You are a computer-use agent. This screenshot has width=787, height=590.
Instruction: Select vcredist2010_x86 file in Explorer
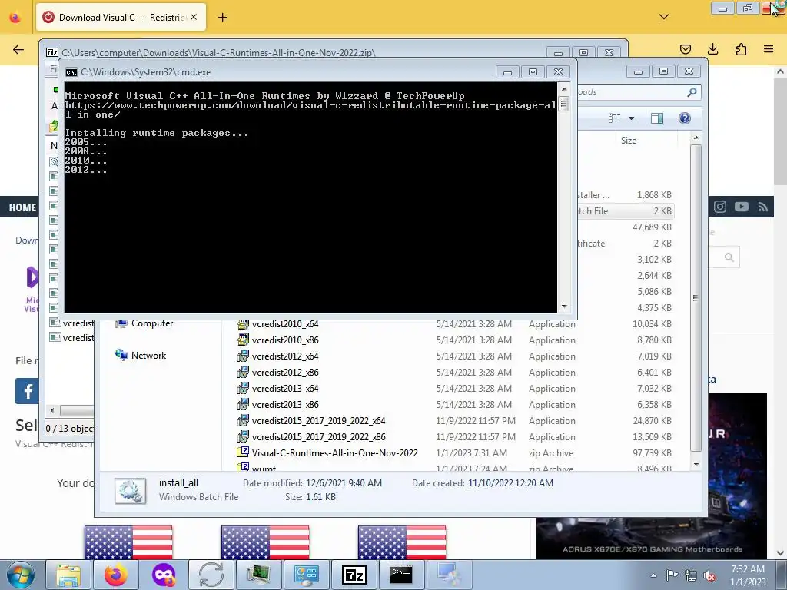(285, 340)
